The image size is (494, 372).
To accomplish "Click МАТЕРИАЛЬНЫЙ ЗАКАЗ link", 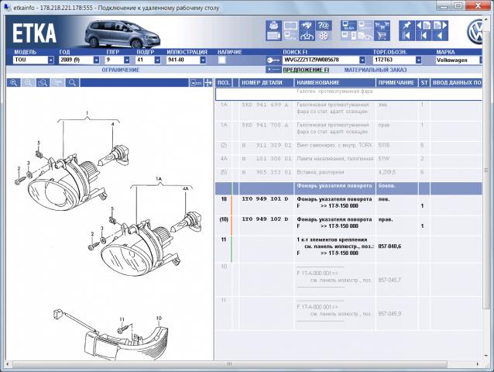I will [376, 70].
